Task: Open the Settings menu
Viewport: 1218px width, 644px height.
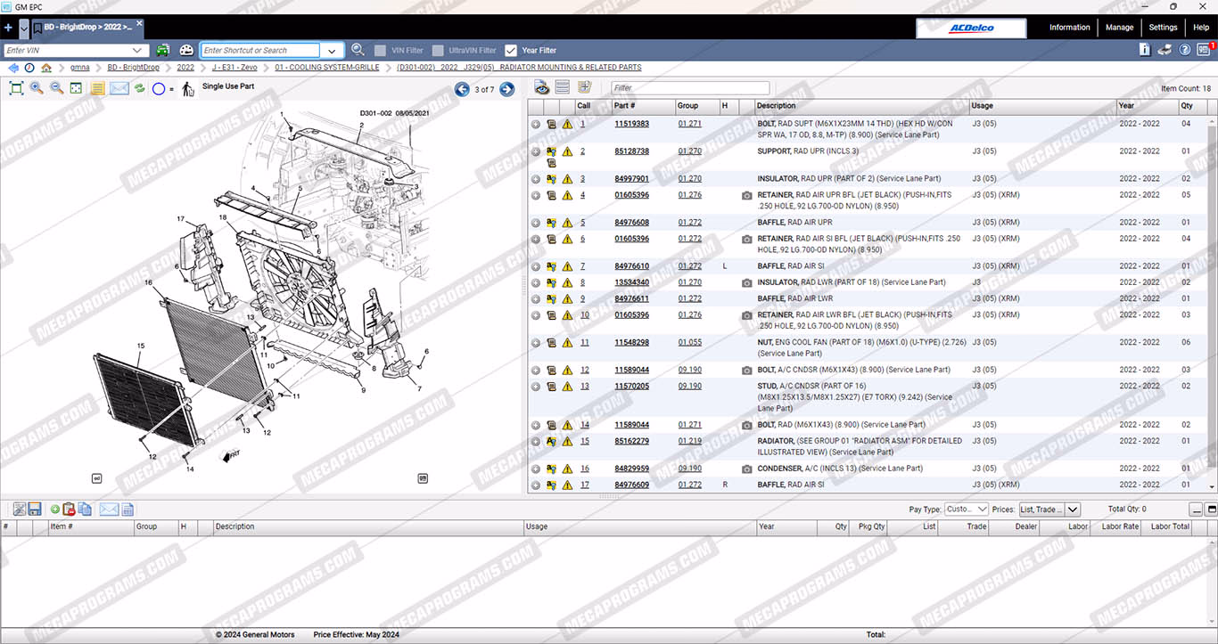Action: 1163,28
